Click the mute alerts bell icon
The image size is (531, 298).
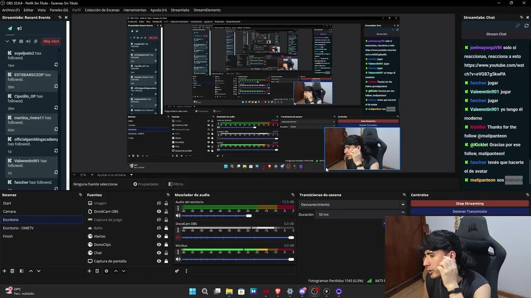[36, 41]
